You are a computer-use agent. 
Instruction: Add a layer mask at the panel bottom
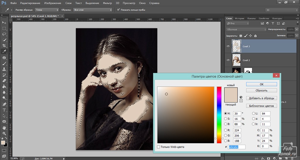[269, 159]
